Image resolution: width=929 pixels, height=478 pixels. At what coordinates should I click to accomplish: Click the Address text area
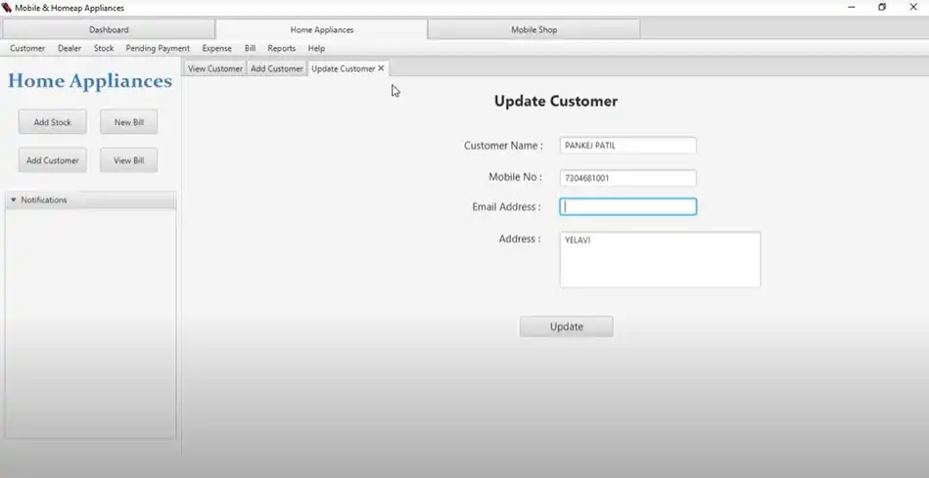659,260
